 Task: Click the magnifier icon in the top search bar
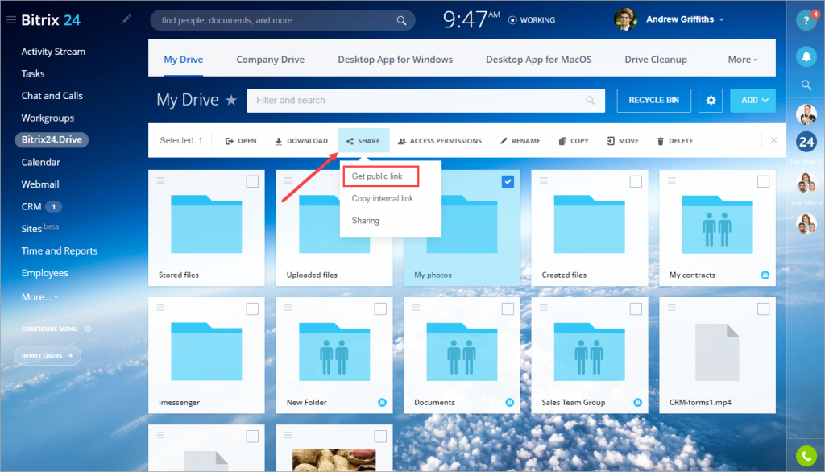coord(401,20)
